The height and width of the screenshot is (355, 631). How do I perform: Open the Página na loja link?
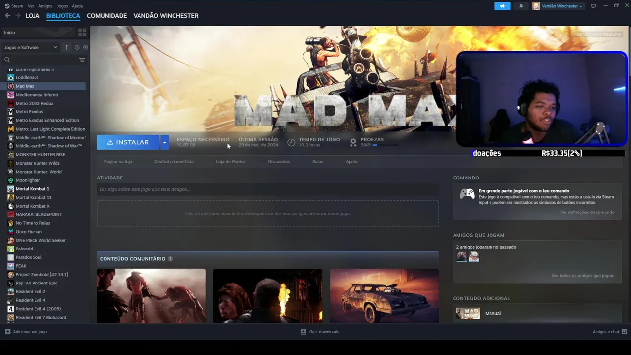118,162
